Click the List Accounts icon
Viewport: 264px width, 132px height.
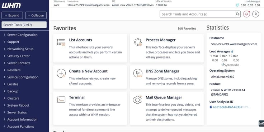point(61,42)
